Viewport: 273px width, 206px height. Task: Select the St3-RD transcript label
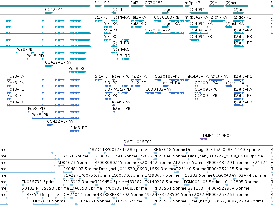click(x=123, y=56)
